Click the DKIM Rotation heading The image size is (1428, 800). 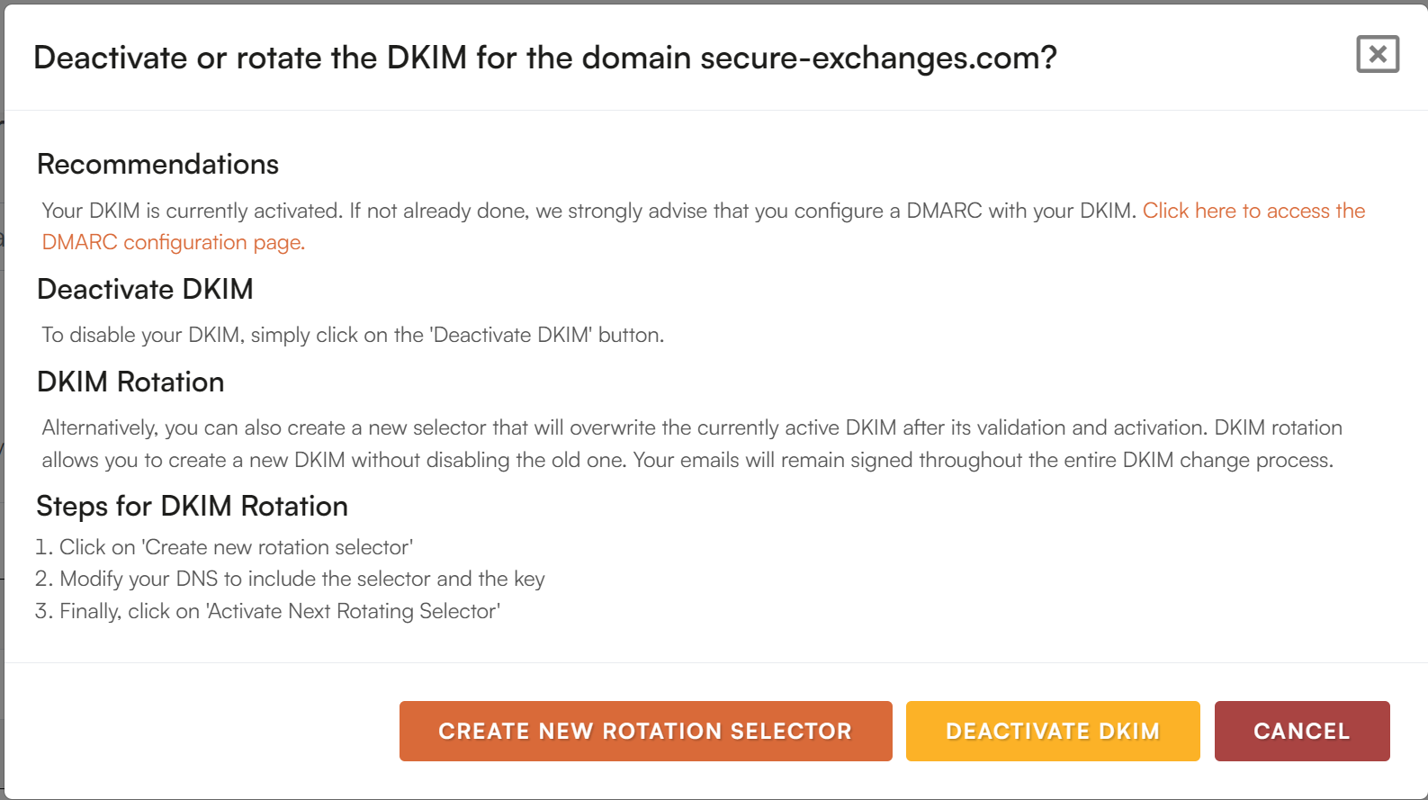click(x=130, y=382)
